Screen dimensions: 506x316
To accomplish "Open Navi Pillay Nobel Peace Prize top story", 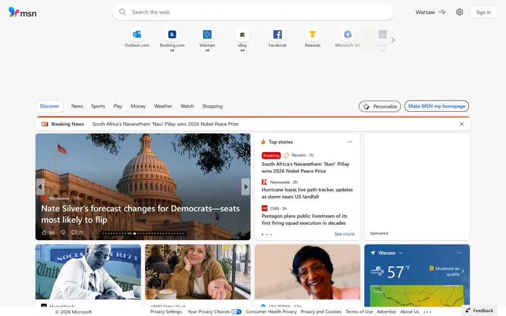I will [x=306, y=167].
